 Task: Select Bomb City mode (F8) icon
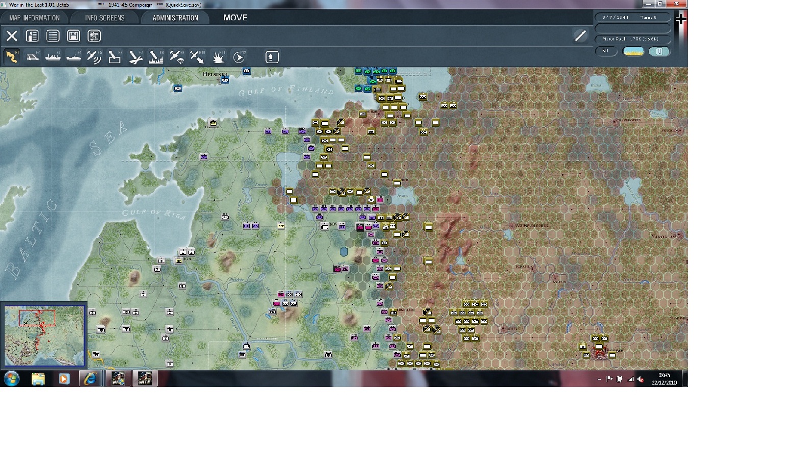[156, 57]
